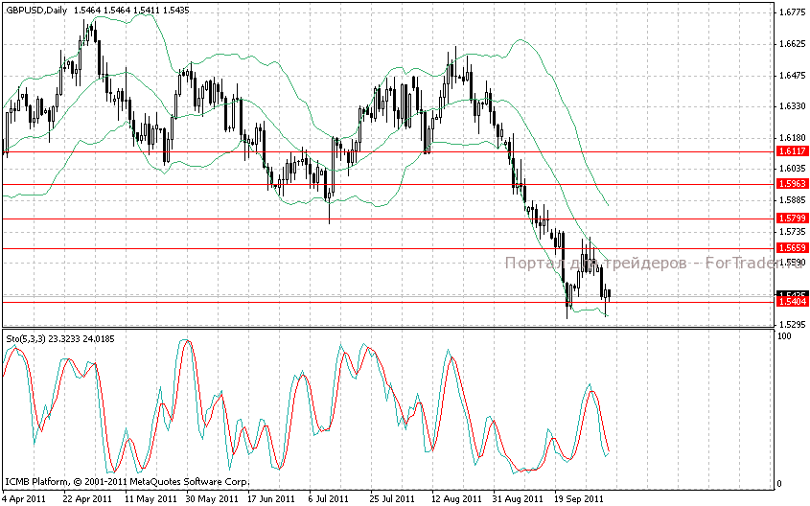This screenshot has width=810, height=506.
Task: Select the 1.5404 support level label
Action: [x=791, y=302]
